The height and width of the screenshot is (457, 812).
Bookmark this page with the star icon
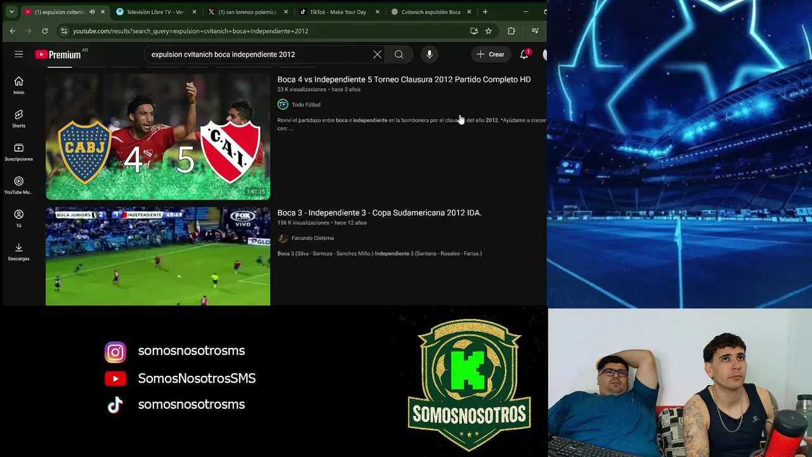coord(488,30)
